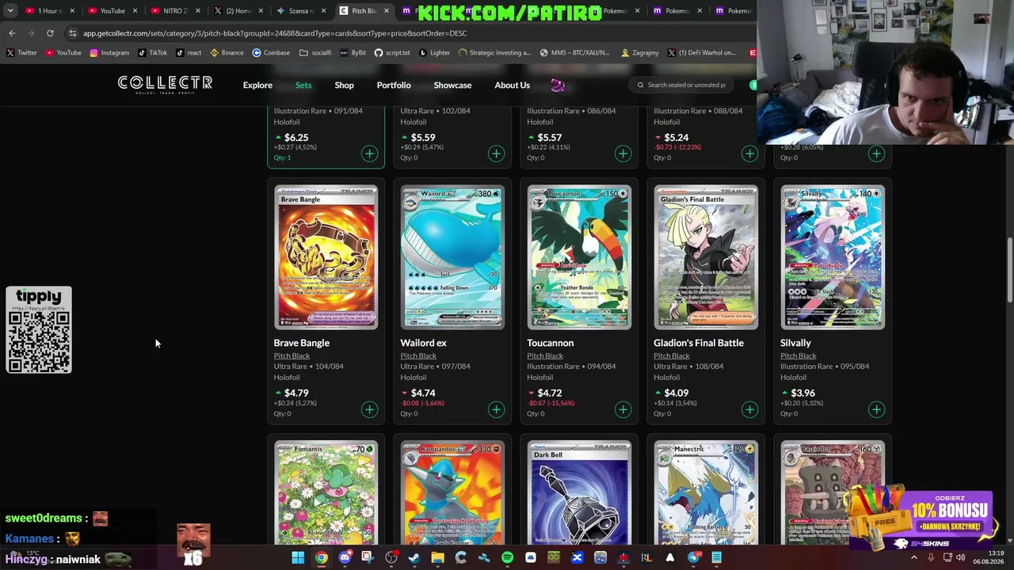The width and height of the screenshot is (1014, 570).
Task: Open the Zagrajmy bookmark
Action: 640,53
